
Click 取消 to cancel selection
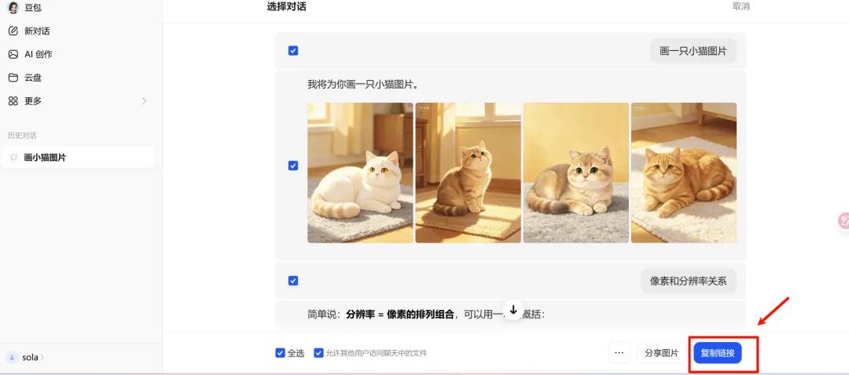(741, 6)
